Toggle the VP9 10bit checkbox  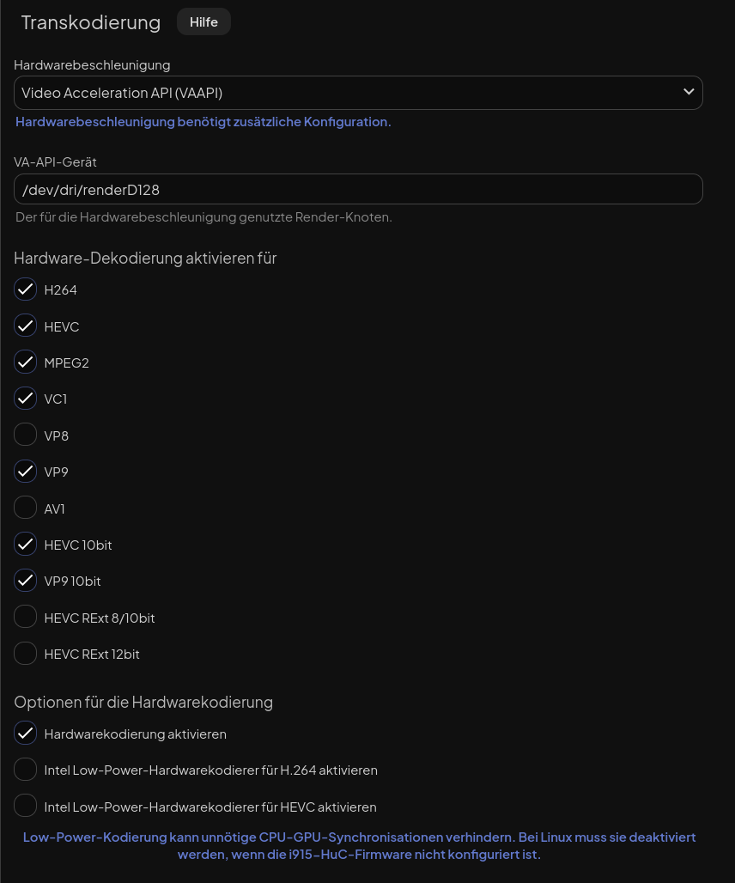coord(26,581)
